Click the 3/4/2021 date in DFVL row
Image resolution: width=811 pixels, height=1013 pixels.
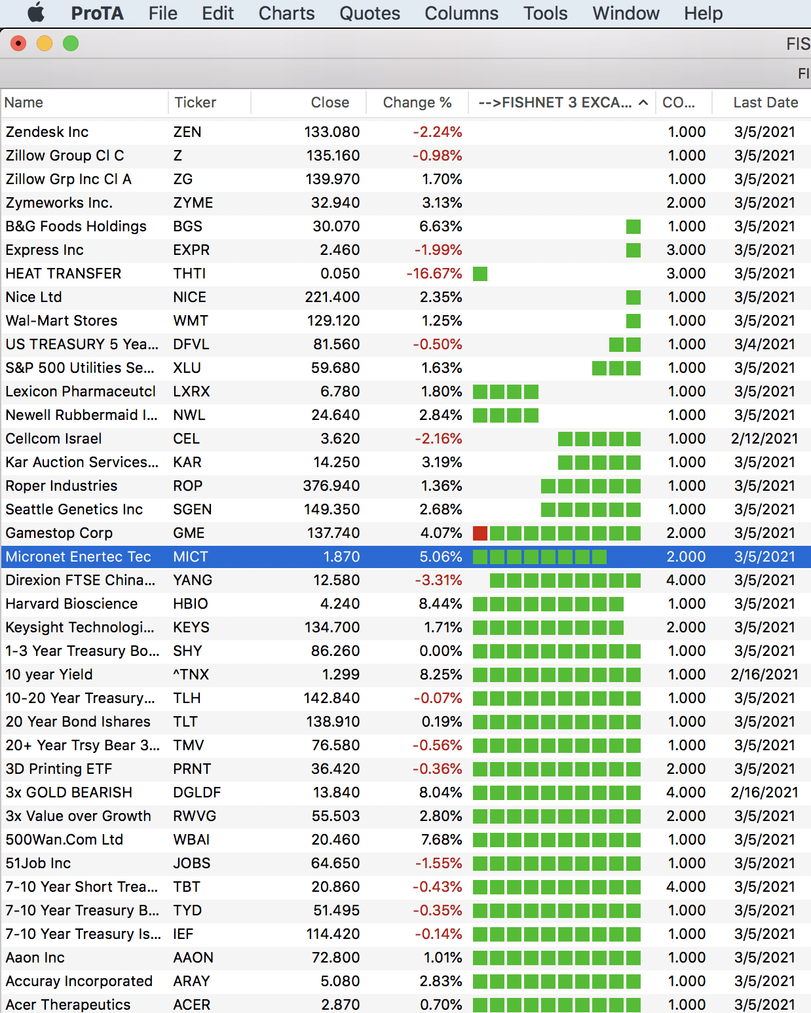click(764, 344)
